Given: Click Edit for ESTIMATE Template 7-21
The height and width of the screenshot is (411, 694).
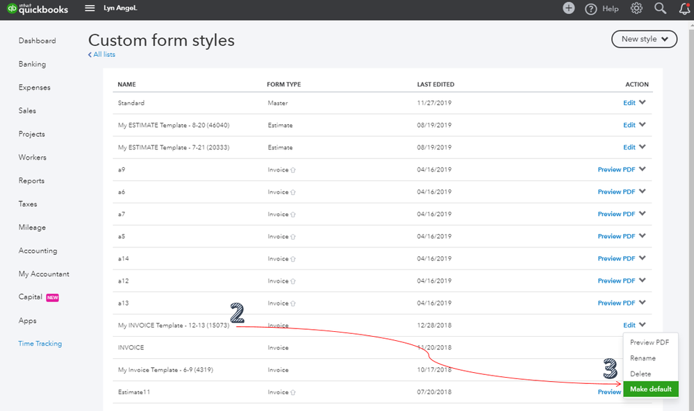Looking at the screenshot, I should (x=629, y=147).
